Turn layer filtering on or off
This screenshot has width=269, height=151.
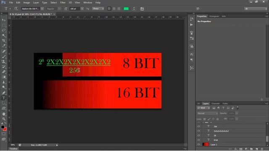tap(237, 108)
